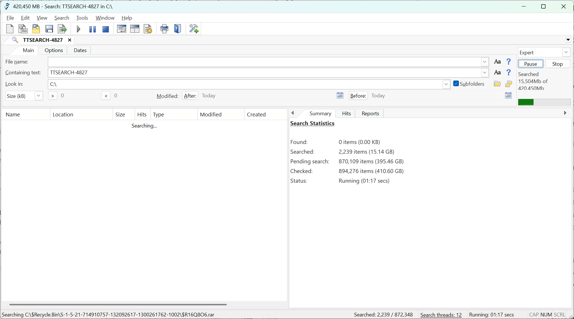574x319 pixels.
Task: Click the Export results icon
Action: click(x=62, y=29)
